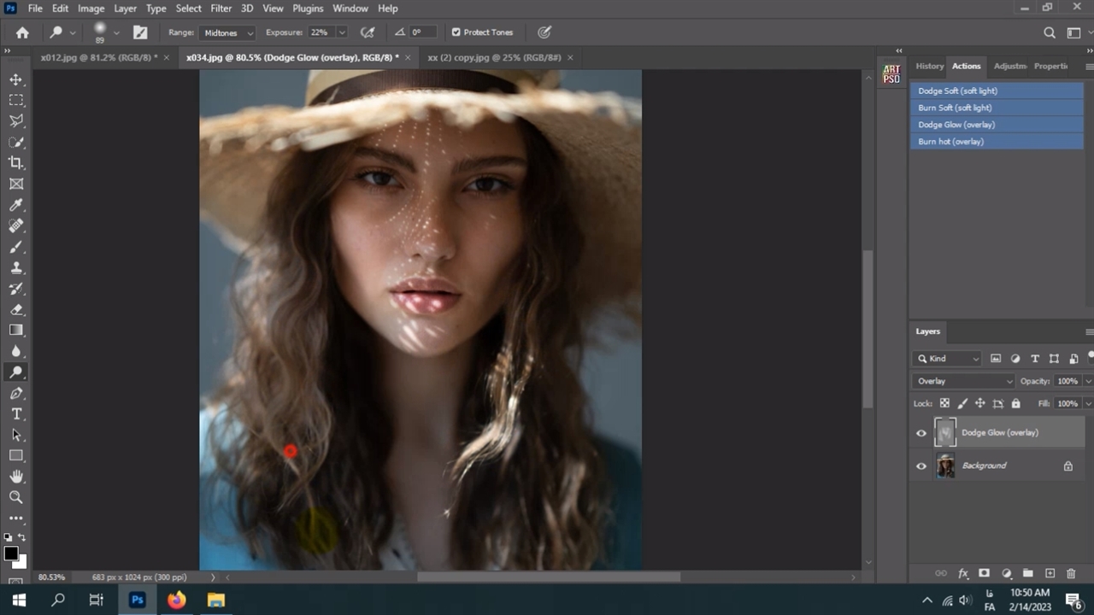The width and height of the screenshot is (1094, 615).
Task: Hide the Dodge Glow (overlay) layer
Action: pyautogui.click(x=921, y=433)
